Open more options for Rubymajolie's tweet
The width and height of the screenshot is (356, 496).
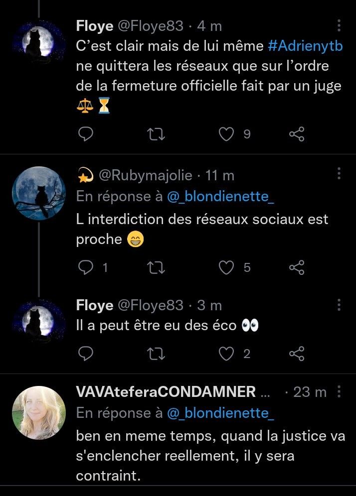click(x=339, y=174)
